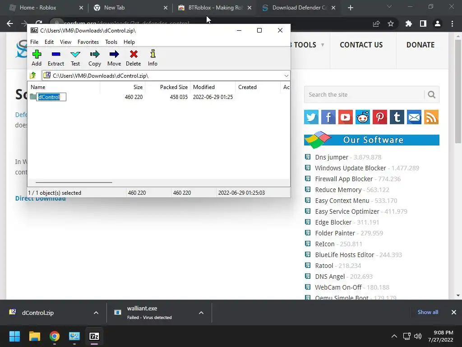Open the Chrome profile avatar icon
This screenshot has width=462, height=347.
(x=438, y=23)
